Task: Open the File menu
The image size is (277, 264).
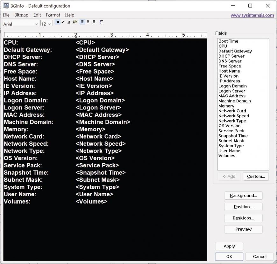Action: tap(6, 15)
